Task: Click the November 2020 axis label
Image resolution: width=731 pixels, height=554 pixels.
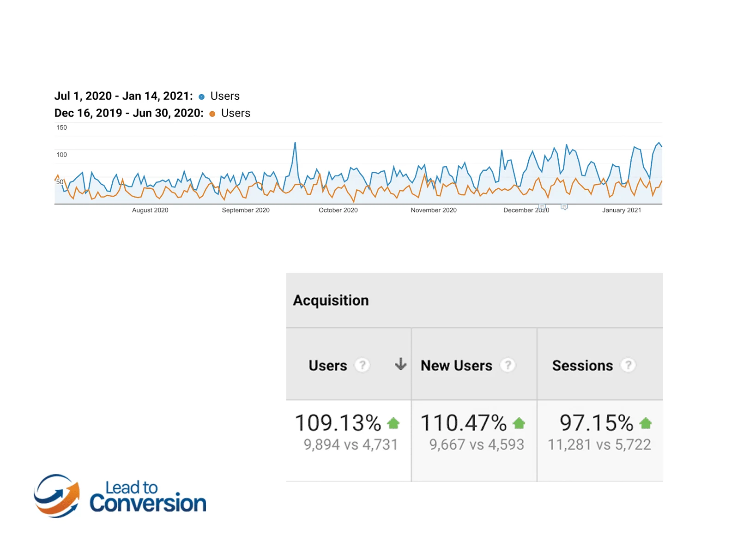Action: (x=434, y=210)
